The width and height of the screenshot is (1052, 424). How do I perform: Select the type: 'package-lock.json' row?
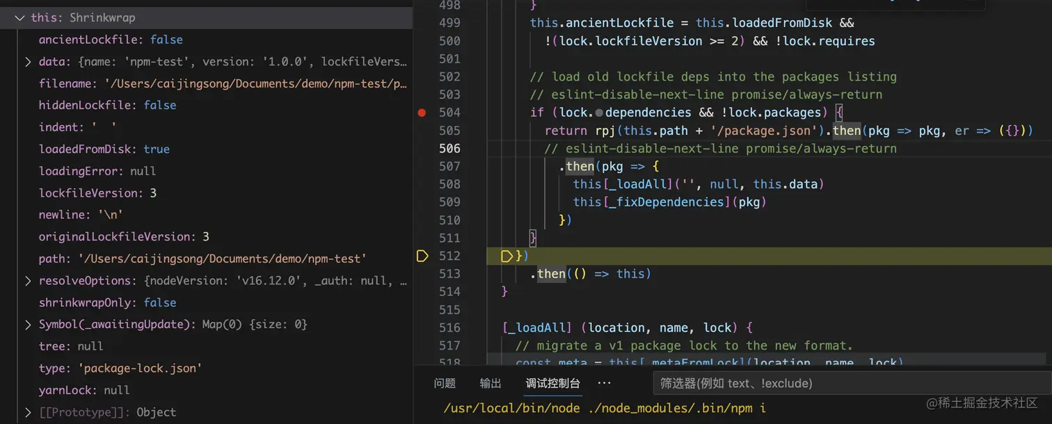point(207,368)
